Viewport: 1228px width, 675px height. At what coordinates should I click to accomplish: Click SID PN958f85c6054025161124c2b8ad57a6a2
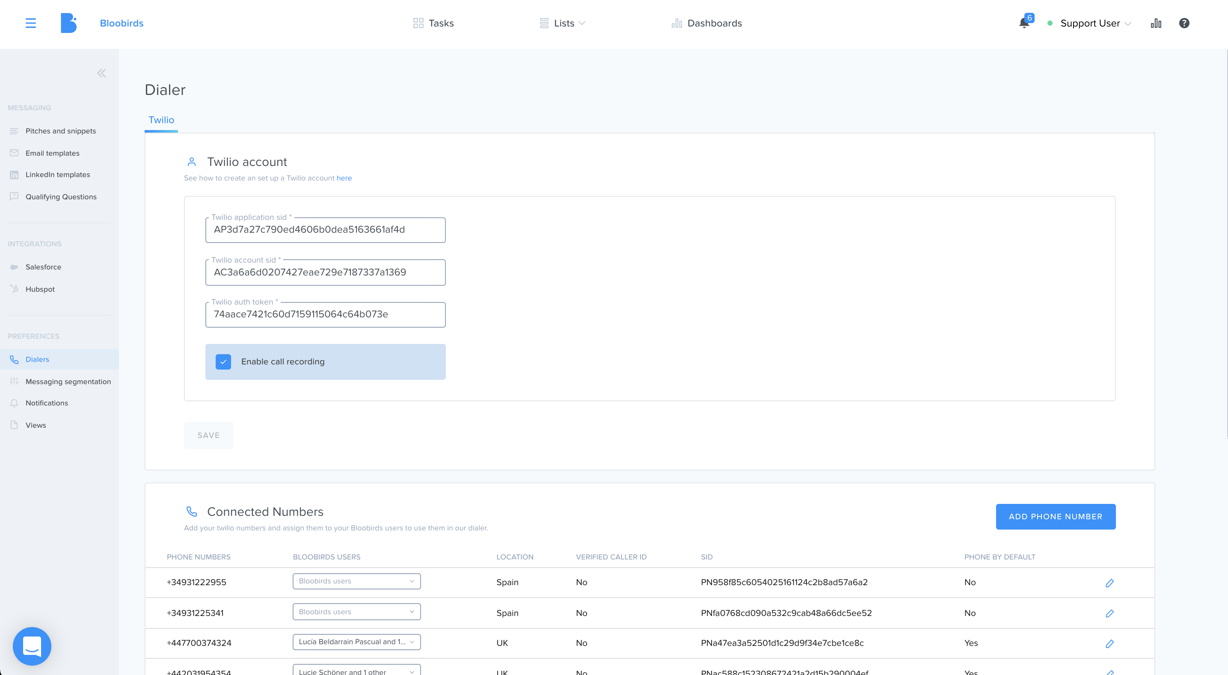[x=784, y=582]
